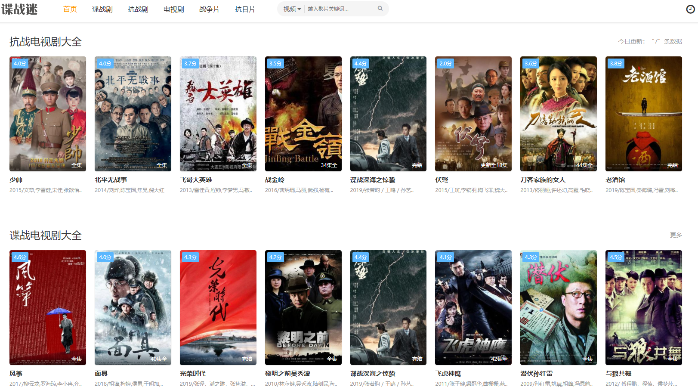Click the 飞哥大英雄 title link
Viewport: 698px width, 387px height.
[196, 180]
